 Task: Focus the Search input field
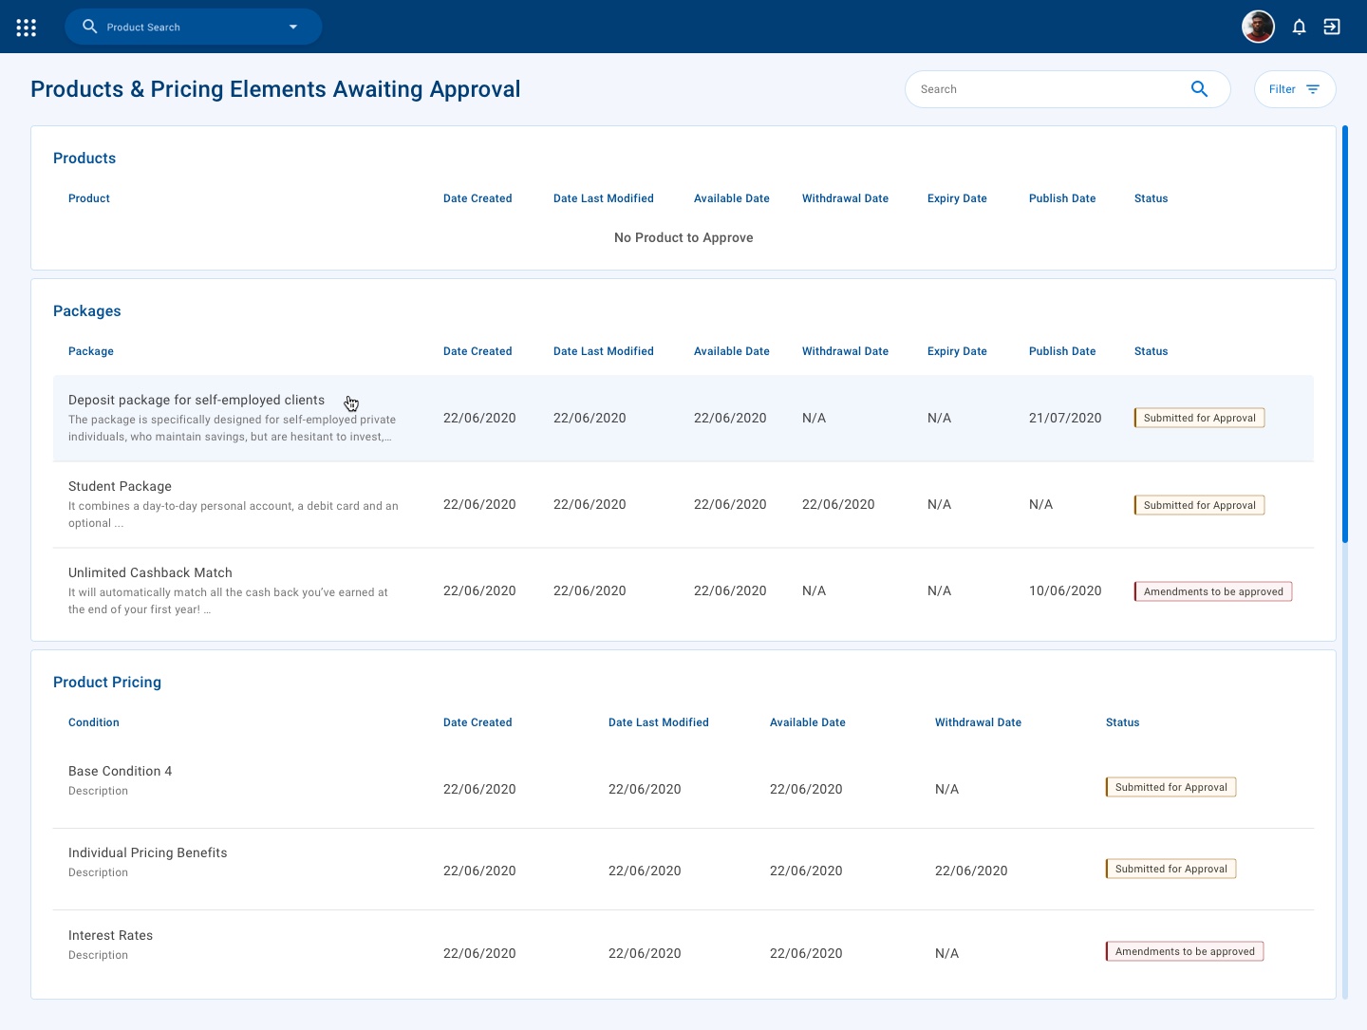pyautogui.click(x=1068, y=89)
